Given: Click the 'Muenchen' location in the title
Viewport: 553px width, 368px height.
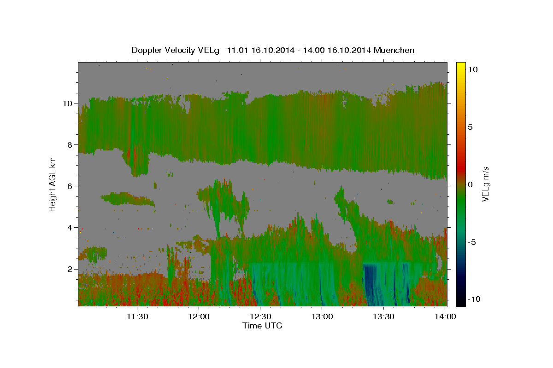Looking at the screenshot, I should pos(394,50).
